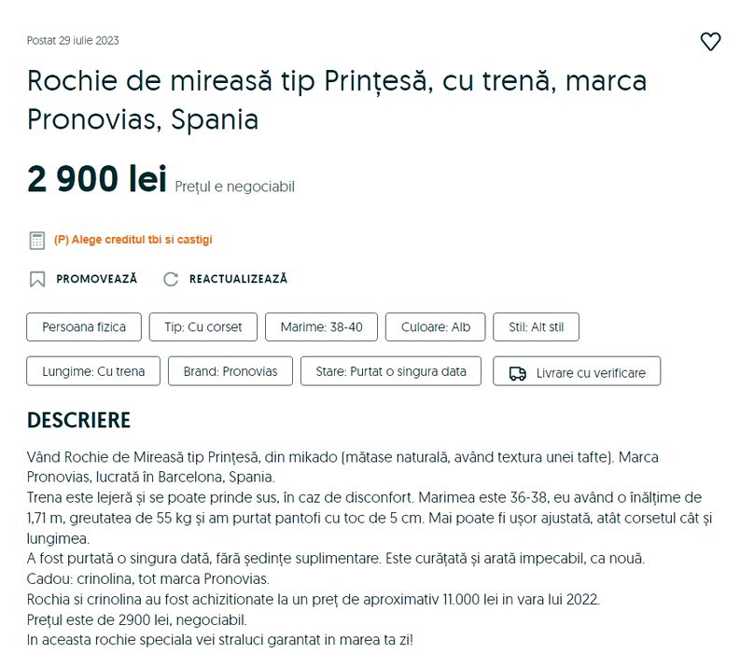The width and height of the screenshot is (740, 653).
Task: Click the 2 900 lei price
Action: [x=97, y=179]
